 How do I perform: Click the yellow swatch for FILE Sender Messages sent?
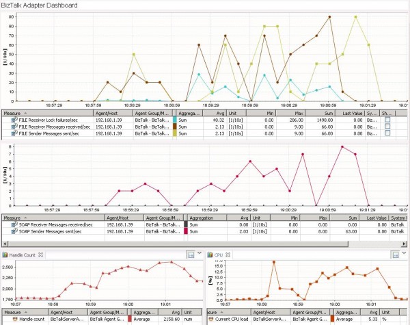click(175, 133)
